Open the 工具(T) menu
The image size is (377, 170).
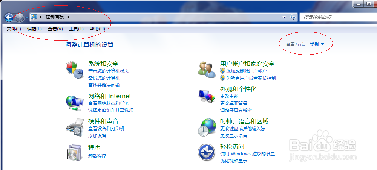click(x=76, y=29)
